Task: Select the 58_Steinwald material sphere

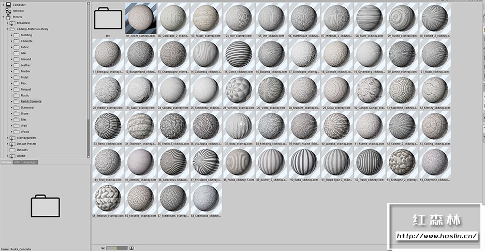Action: 206,198
